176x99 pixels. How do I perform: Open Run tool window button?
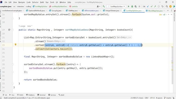click(x=12, y=95)
